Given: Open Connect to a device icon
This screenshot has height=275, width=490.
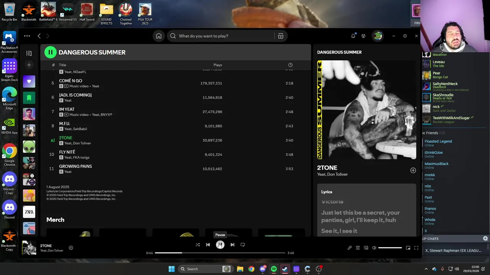Looking at the screenshot, I should click(366, 248).
